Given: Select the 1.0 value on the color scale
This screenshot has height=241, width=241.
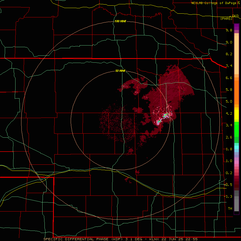Looking at the screenshot, I should point(229,161).
